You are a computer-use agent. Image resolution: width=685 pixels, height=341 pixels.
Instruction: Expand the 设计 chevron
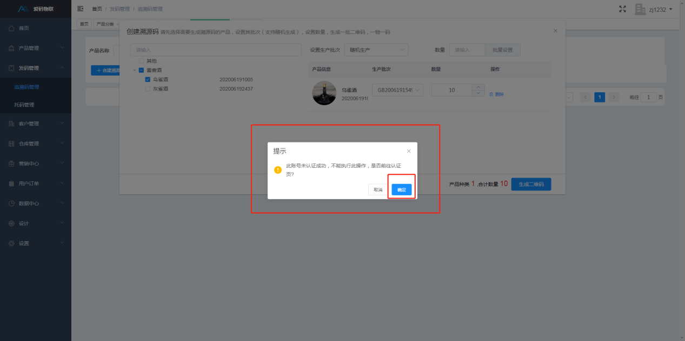pos(62,223)
